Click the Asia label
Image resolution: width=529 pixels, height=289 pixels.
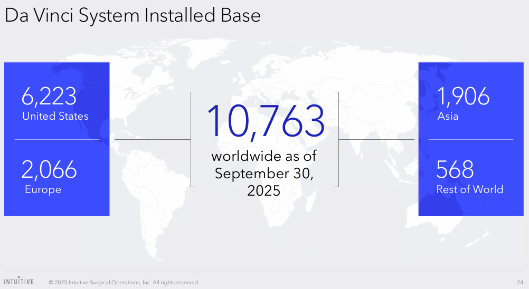448,116
